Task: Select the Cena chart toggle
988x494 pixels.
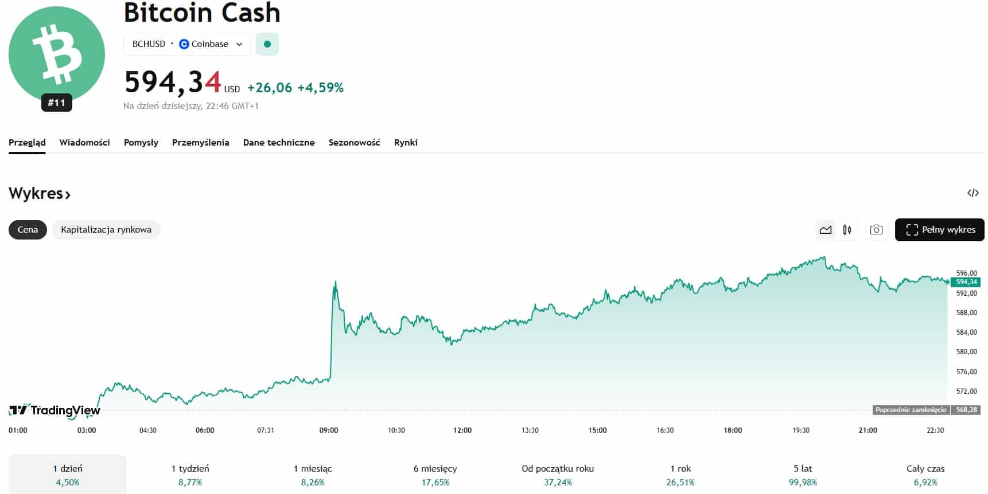Action: [28, 230]
